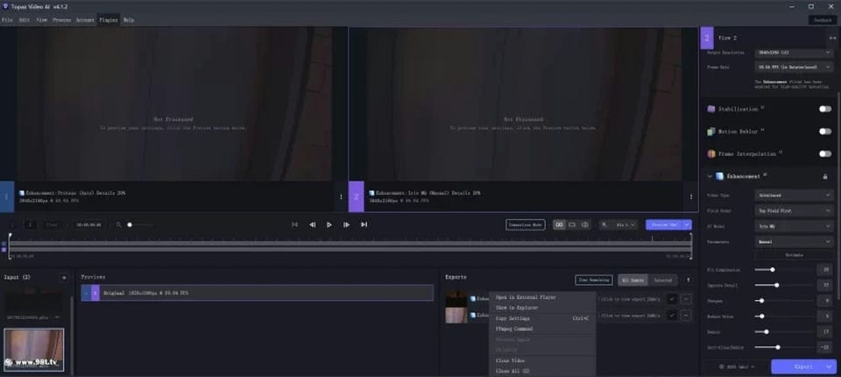This screenshot has width=841, height=377.
Task: Adjust the Dehalo slider
Action: pos(783,332)
